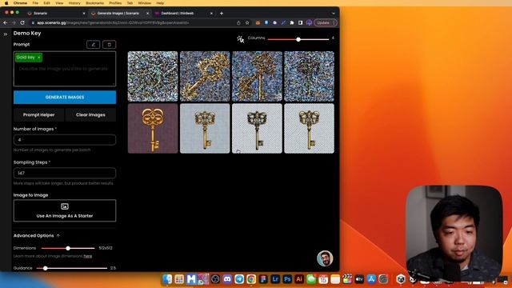Open the Bookmarks menu
The image size is (512, 288).
click(x=94, y=3)
